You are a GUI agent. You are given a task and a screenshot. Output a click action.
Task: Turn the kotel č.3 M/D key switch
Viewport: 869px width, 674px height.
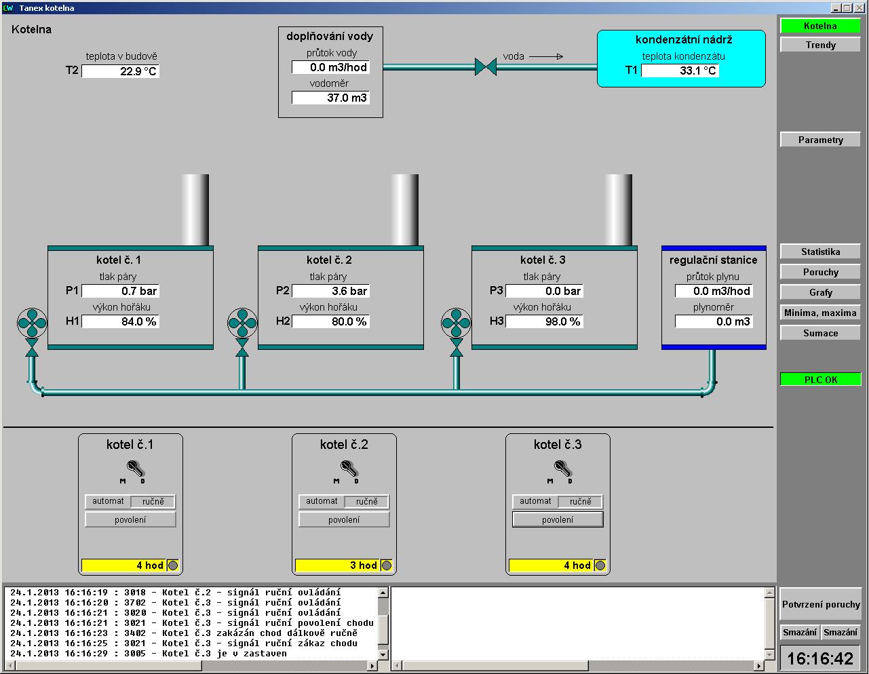pyautogui.click(x=561, y=469)
